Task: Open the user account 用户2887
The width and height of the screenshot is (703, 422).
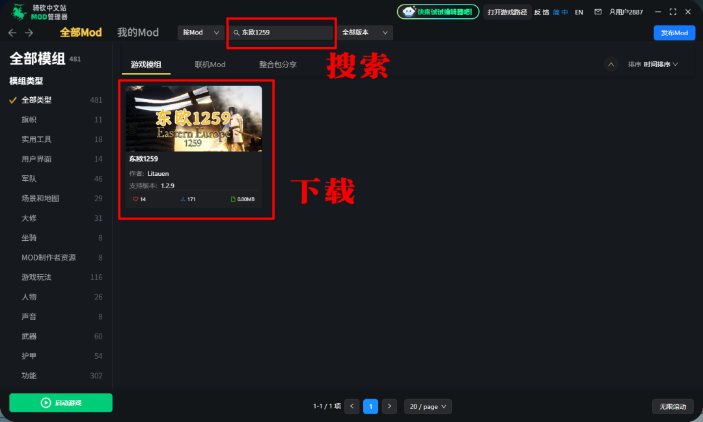Action: (x=626, y=12)
